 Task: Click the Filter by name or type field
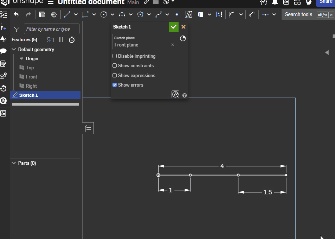51,29
